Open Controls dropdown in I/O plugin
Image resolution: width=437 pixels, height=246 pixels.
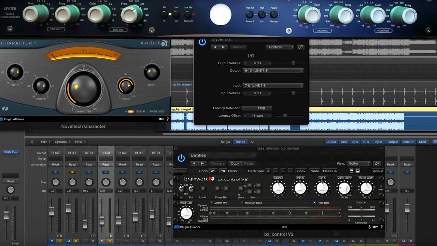pyautogui.click(x=280, y=47)
